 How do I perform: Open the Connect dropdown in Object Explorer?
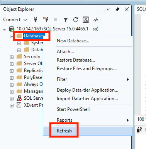click(15, 20)
